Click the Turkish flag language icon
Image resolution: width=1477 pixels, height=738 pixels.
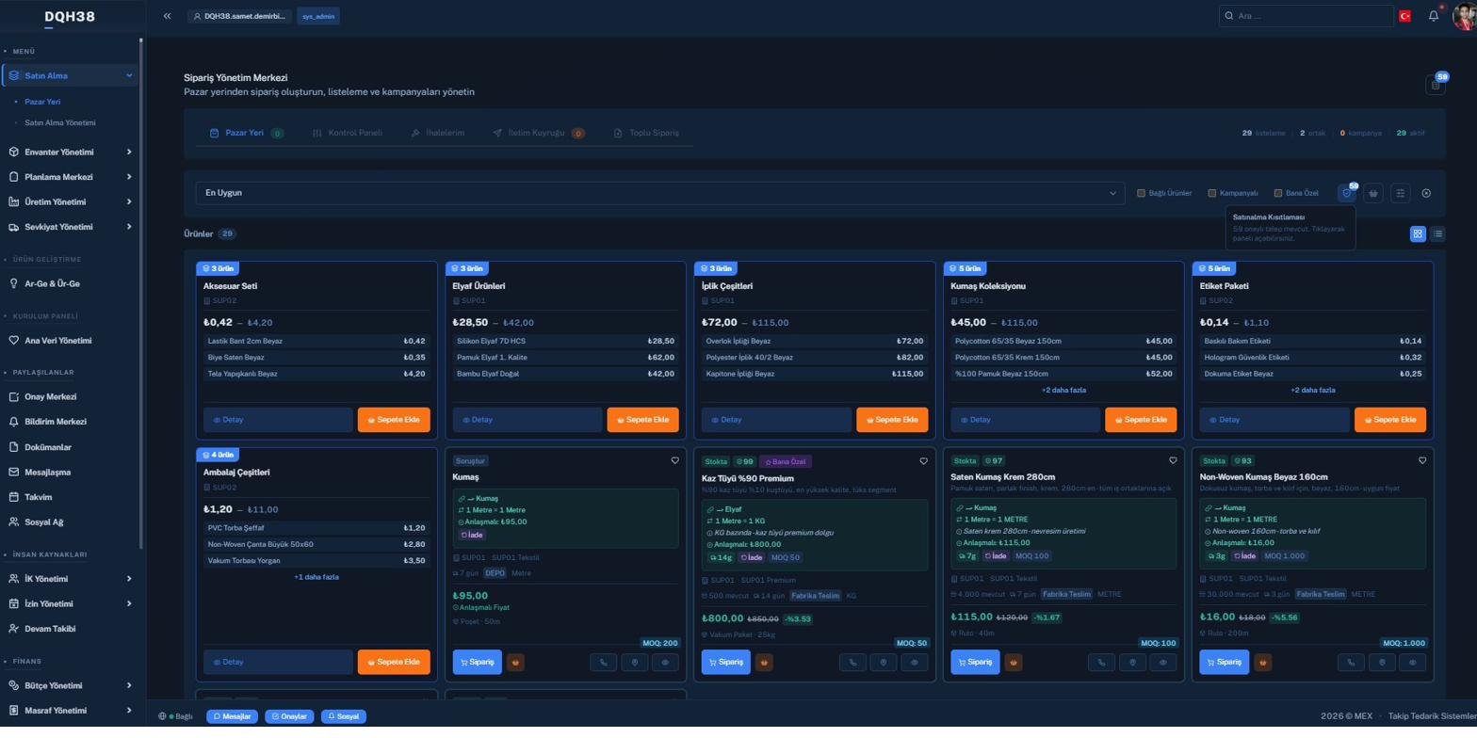pyautogui.click(x=1404, y=16)
